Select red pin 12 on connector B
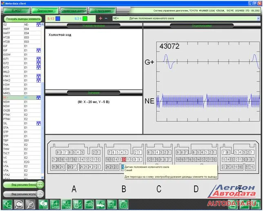The image size is (263, 211). [x=124, y=159]
